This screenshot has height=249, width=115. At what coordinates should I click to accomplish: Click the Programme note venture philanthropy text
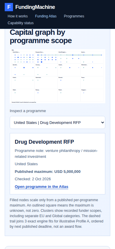[56, 154]
